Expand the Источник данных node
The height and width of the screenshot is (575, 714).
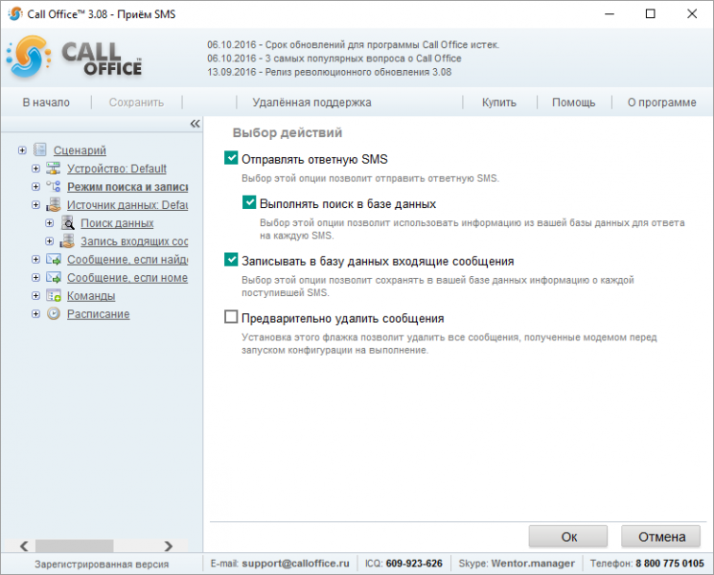(35, 204)
